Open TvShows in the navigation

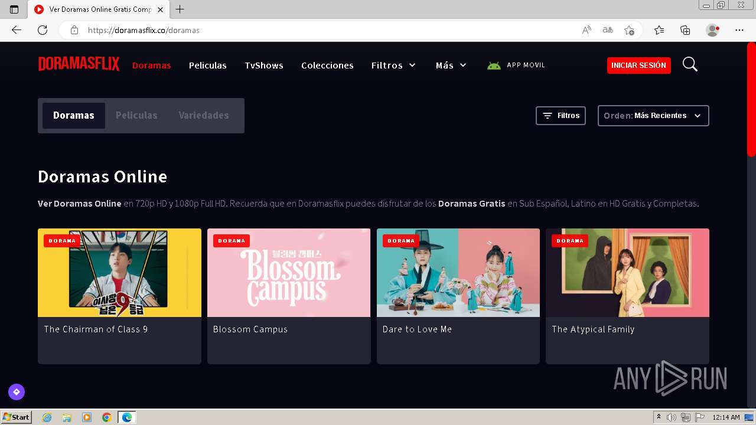pos(264,66)
